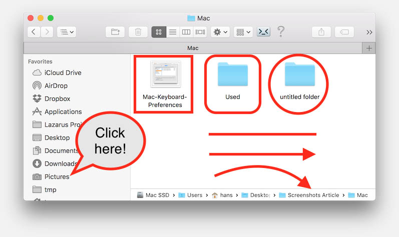The width and height of the screenshot is (399, 237).
Task: Add a new tab with plus button
Action: tap(369, 48)
